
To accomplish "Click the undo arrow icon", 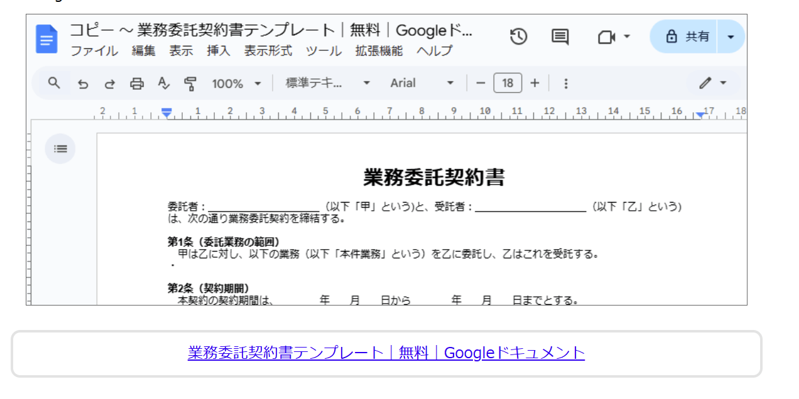I will pos(82,83).
